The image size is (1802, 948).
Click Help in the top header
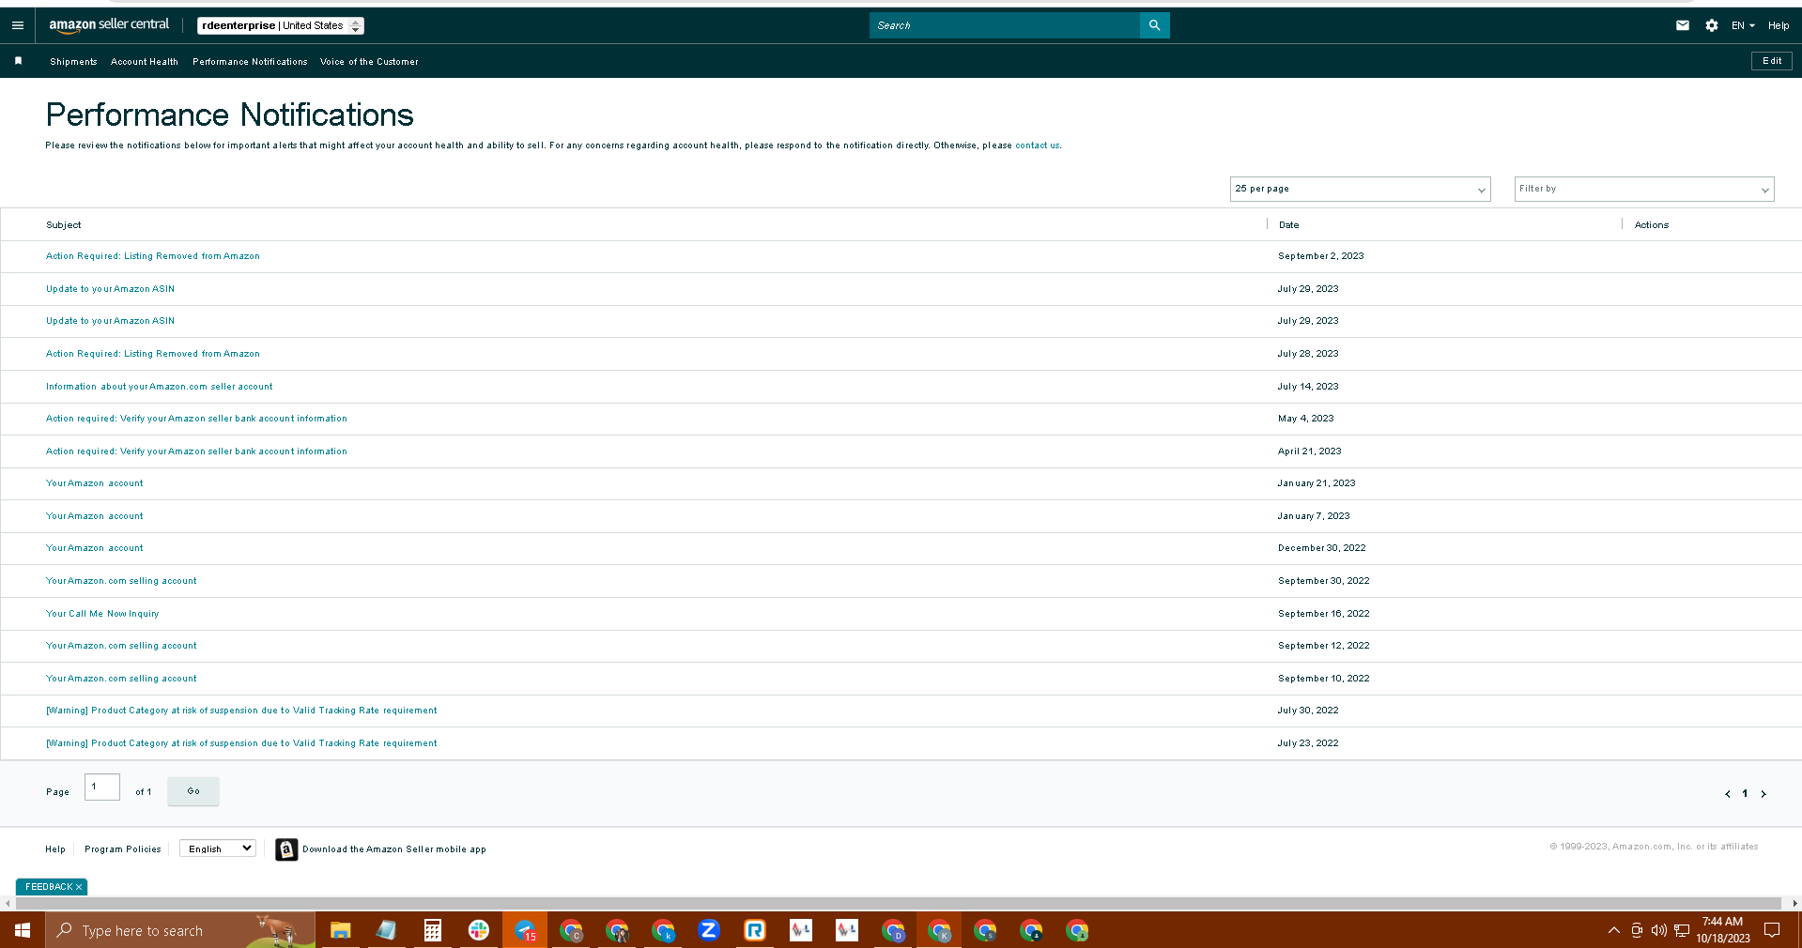(1779, 25)
